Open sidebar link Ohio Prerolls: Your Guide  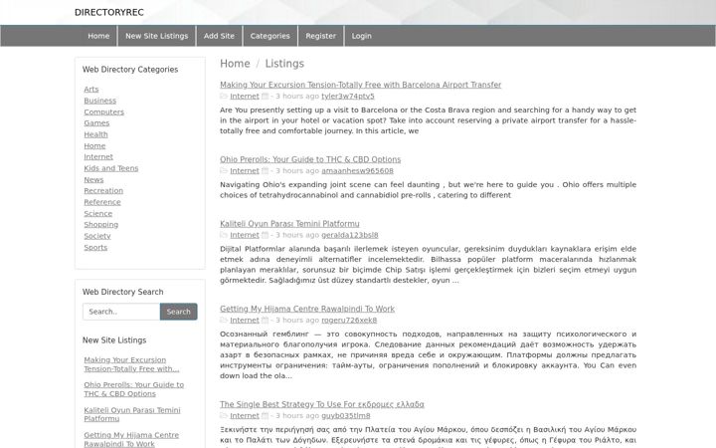click(x=134, y=389)
